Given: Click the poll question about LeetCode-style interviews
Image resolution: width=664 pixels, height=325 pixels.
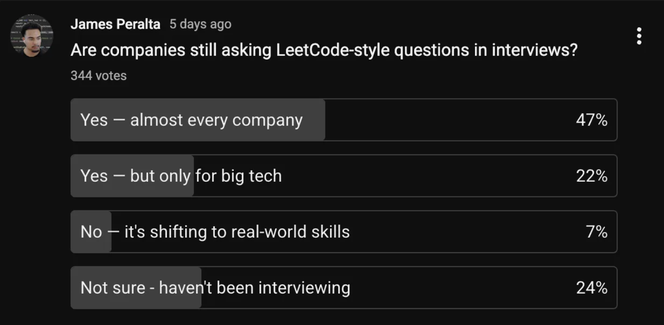Looking at the screenshot, I should pos(324,50).
